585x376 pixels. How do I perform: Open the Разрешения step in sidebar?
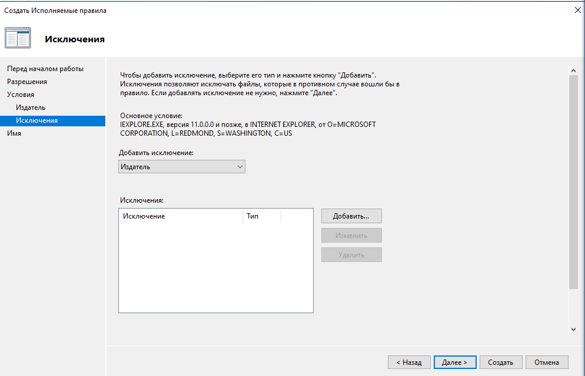pyautogui.click(x=27, y=82)
